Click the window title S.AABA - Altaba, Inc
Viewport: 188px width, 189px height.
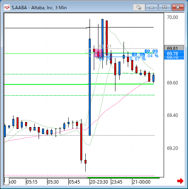click(x=39, y=8)
